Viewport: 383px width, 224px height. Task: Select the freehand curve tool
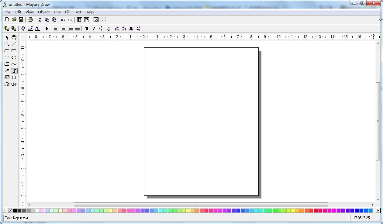(x=14, y=64)
